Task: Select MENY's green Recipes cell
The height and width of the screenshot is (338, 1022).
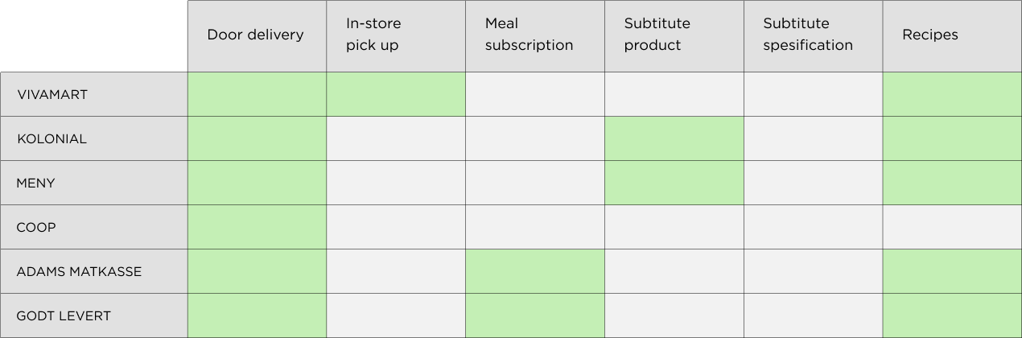Action: coord(952,183)
